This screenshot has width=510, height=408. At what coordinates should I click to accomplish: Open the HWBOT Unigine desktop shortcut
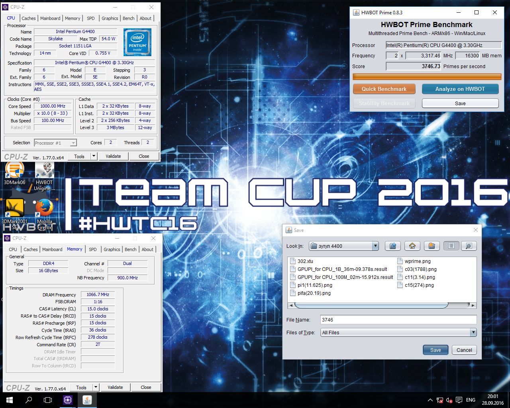click(x=44, y=177)
